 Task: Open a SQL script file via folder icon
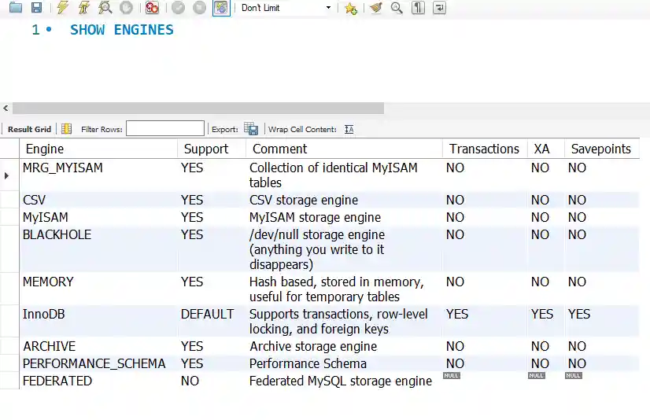tap(15, 7)
